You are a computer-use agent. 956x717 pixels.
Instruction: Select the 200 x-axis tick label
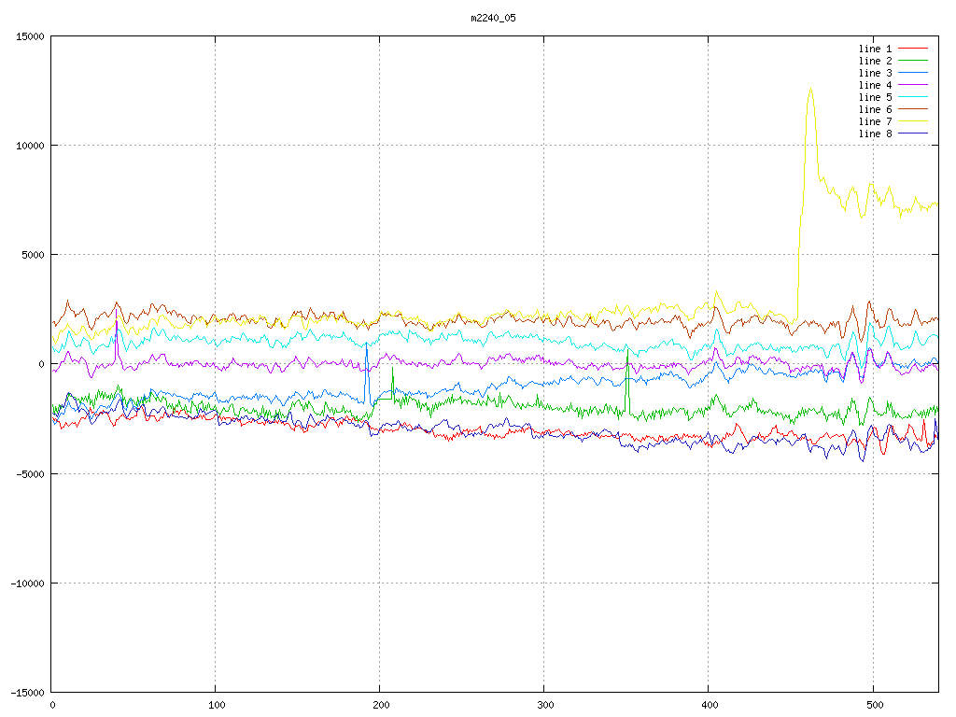pyautogui.click(x=380, y=705)
